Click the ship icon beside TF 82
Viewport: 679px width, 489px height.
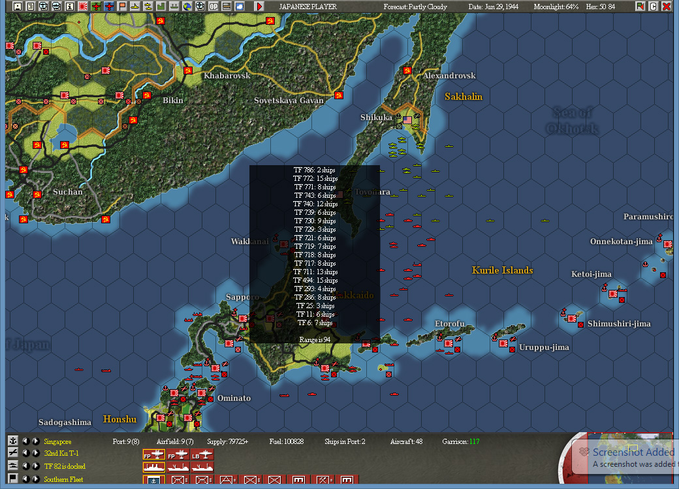(13, 465)
